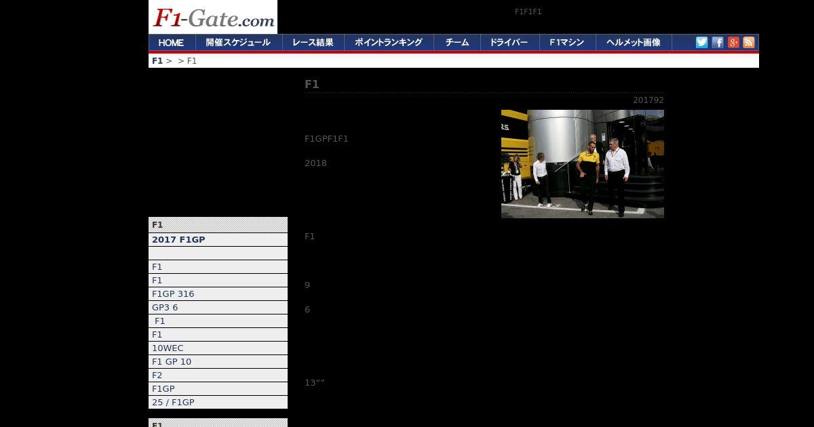Click the article text F1GPF1F1
Screen dimensions: 814x427
[x=326, y=138]
